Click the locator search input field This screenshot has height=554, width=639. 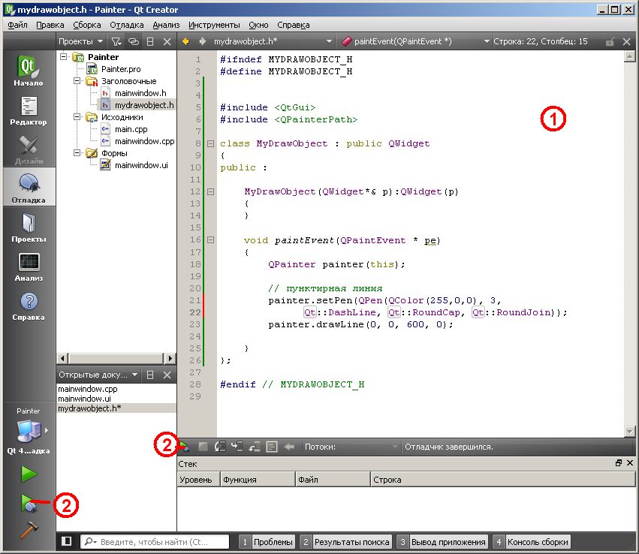point(154,541)
